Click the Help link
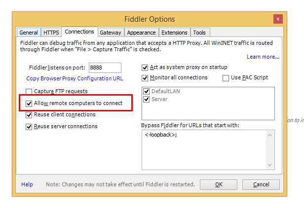 point(27,184)
